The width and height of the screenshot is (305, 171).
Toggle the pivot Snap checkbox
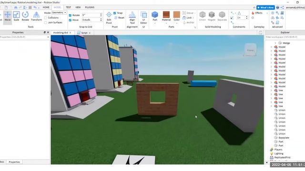pos(115,13)
